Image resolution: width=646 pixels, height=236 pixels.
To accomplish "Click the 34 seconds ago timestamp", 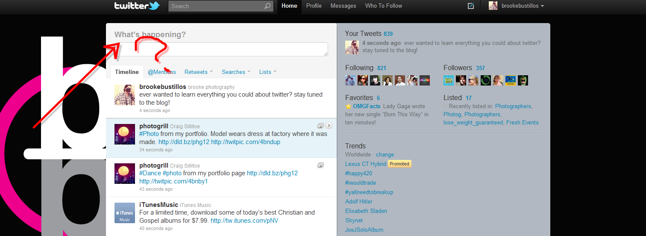I will 156,150.
